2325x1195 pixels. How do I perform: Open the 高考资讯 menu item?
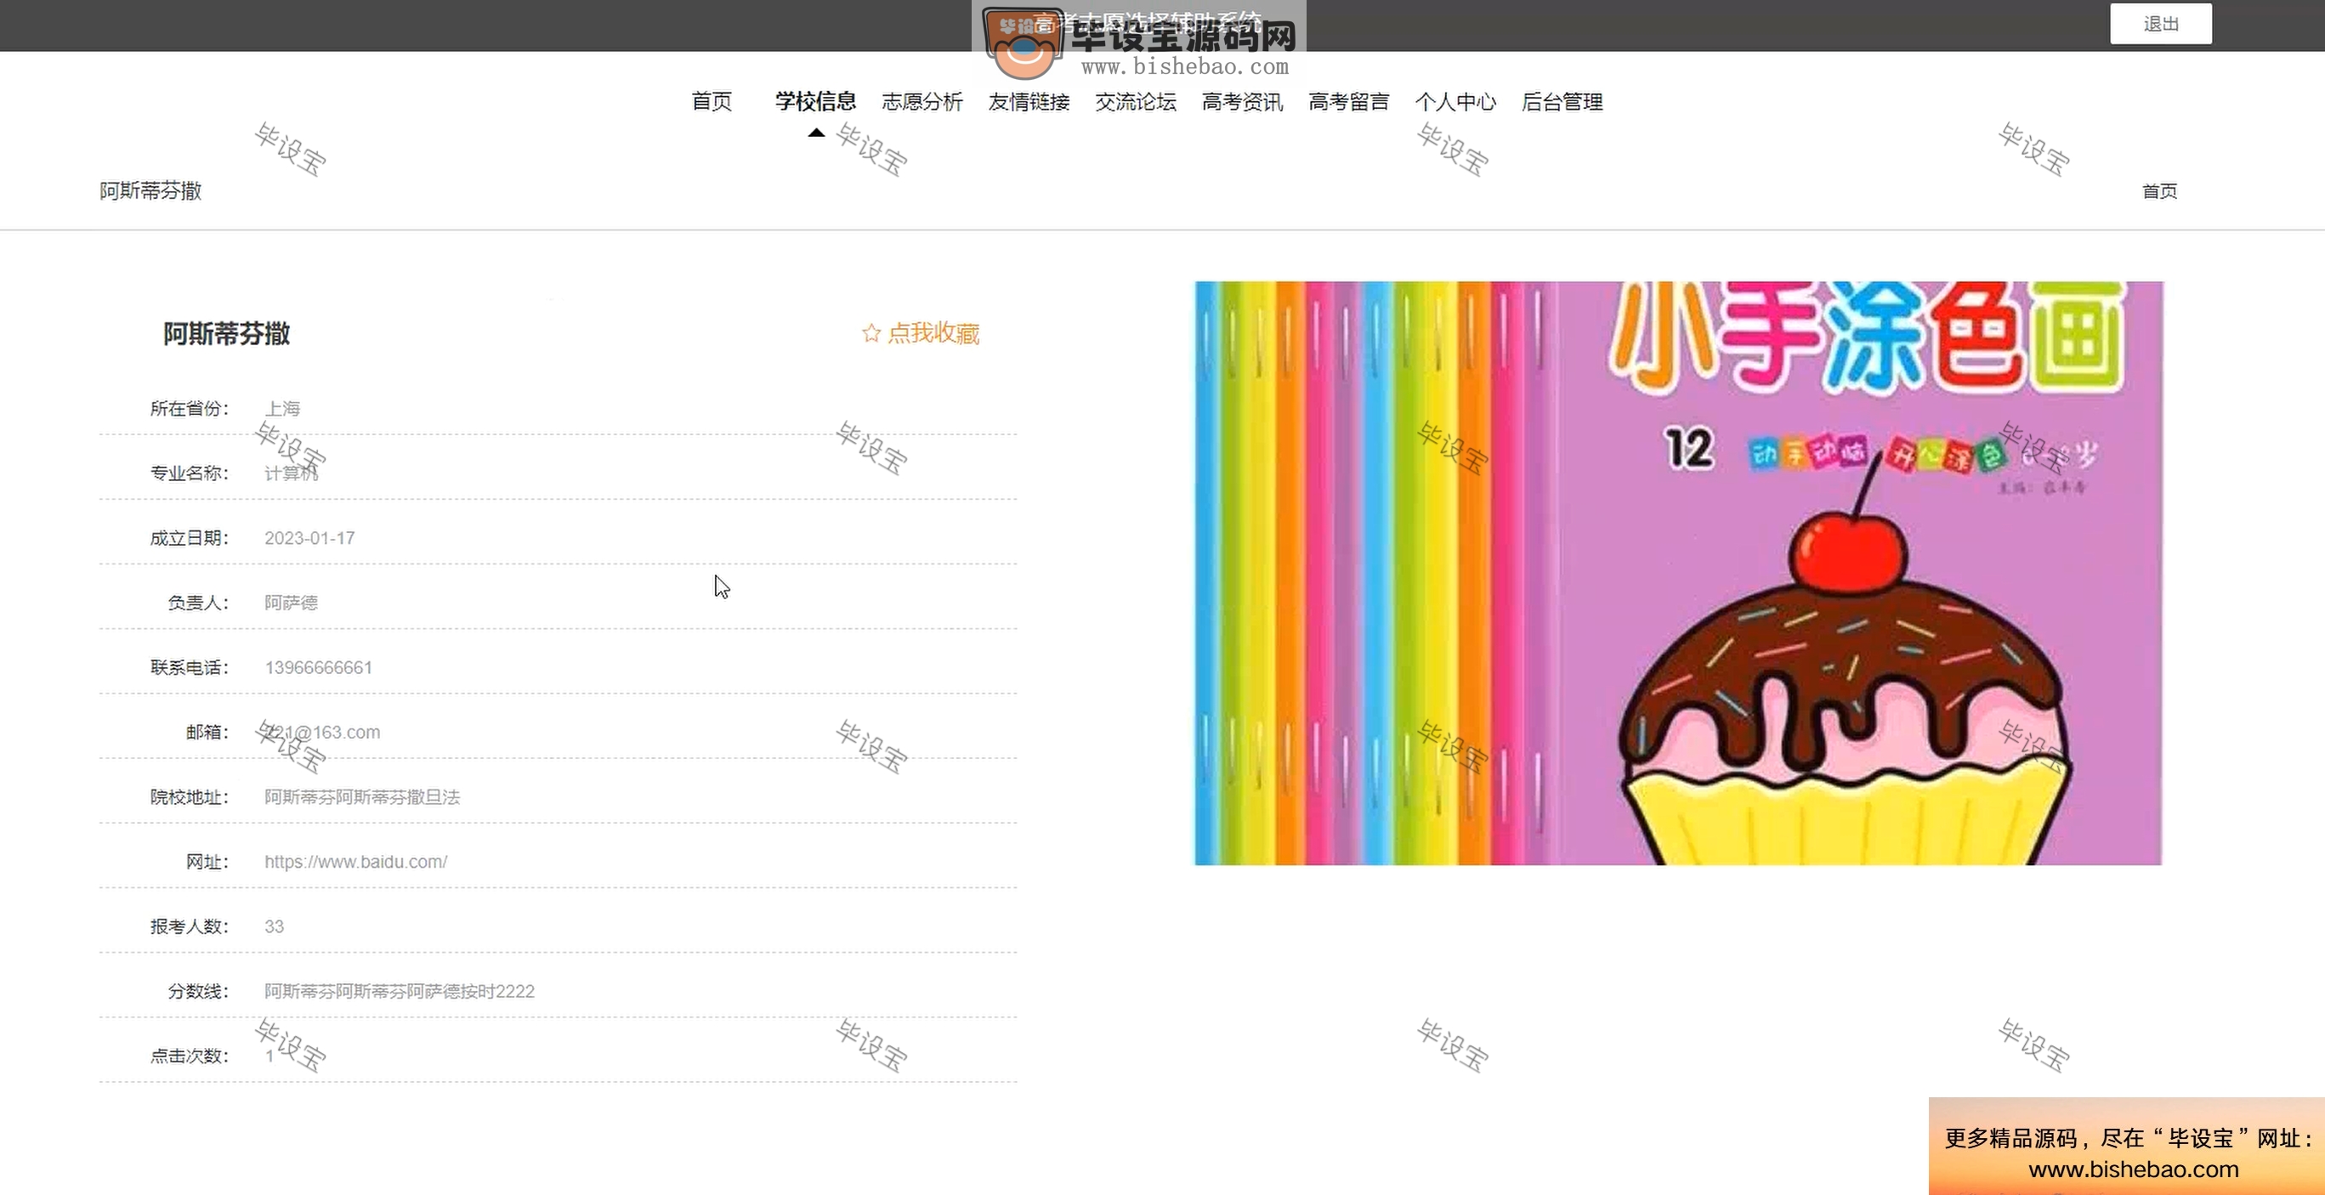point(1242,102)
